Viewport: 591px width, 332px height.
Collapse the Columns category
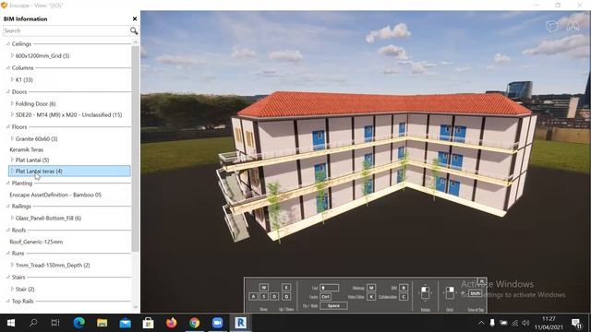pos(8,67)
